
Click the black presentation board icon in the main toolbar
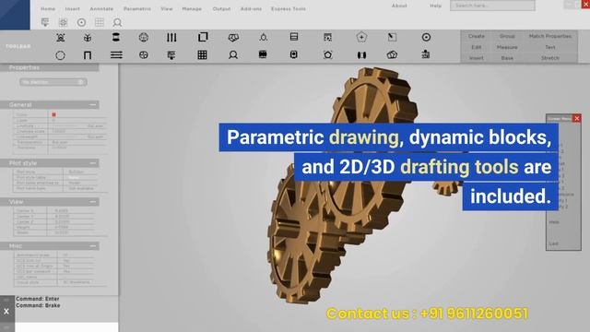coord(171,55)
